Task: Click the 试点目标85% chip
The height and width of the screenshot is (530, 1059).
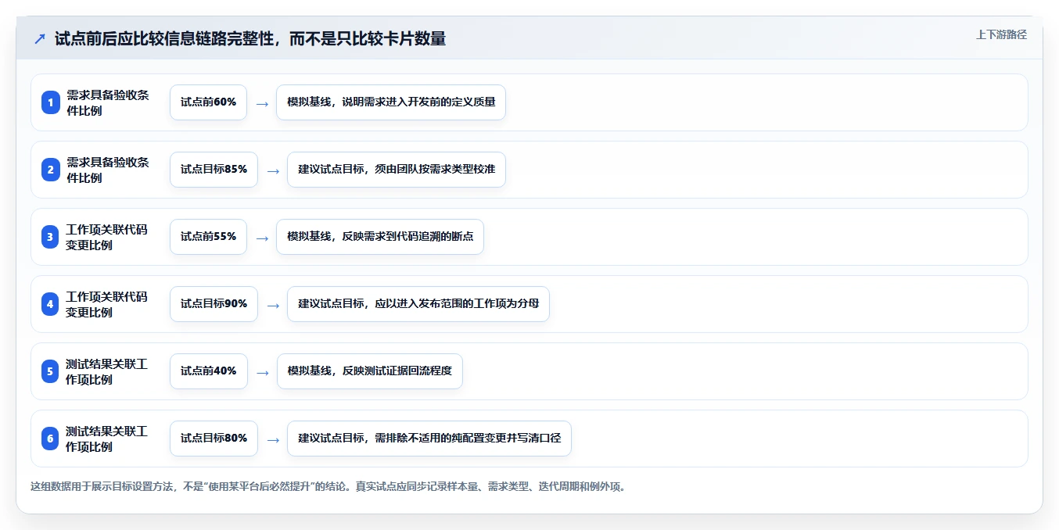Action: (x=214, y=170)
